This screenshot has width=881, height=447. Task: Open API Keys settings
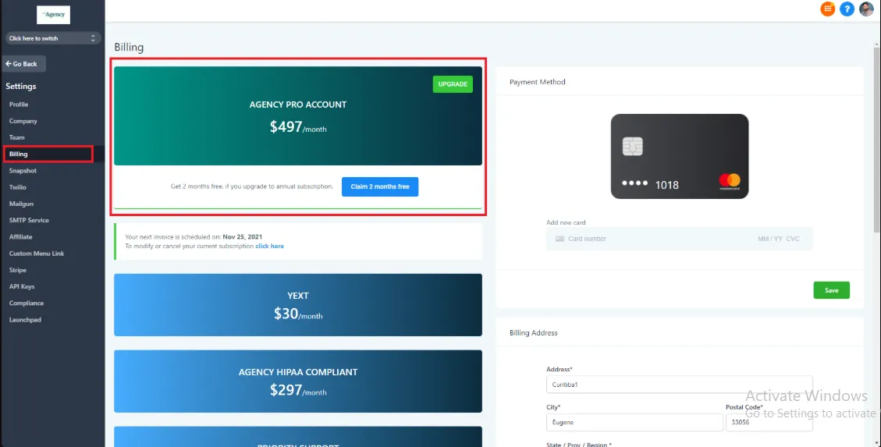click(x=22, y=286)
